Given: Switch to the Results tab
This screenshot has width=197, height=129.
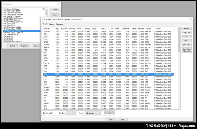Looking at the screenshot, I should click(x=45, y=24).
